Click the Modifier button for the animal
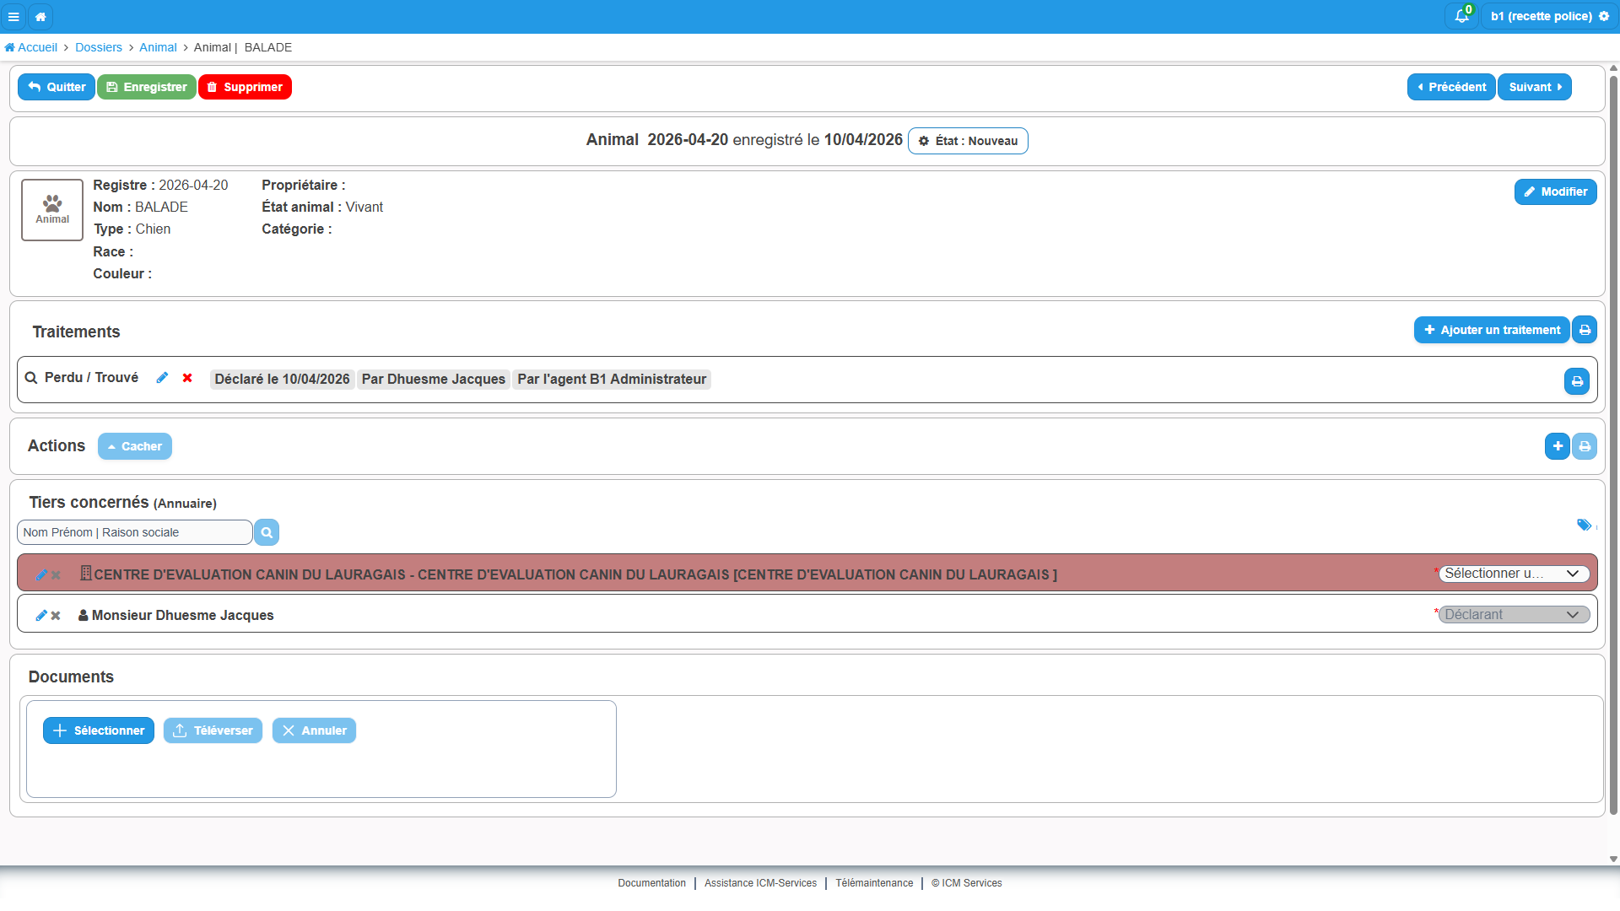 (x=1555, y=191)
